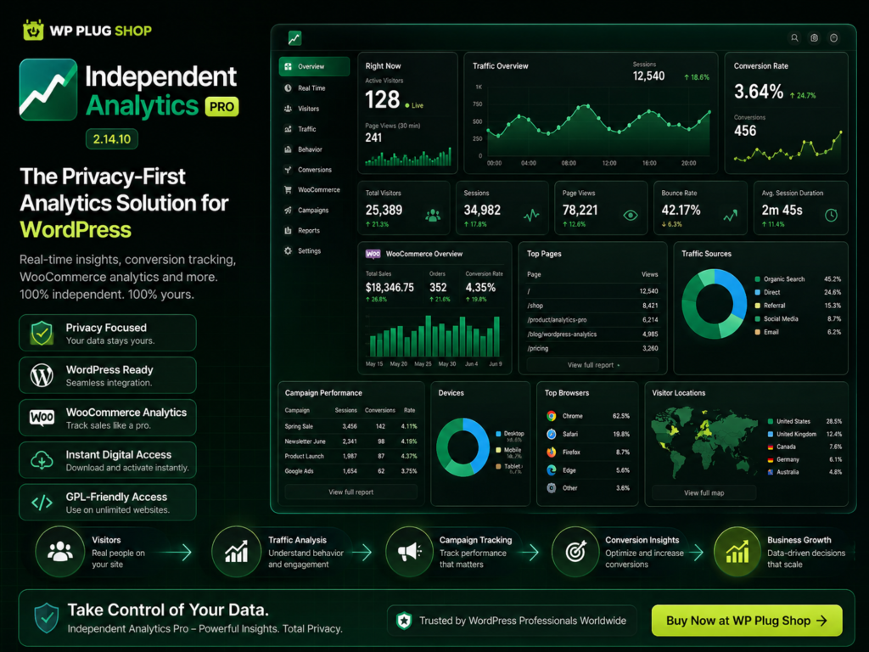Select Overview in the sidebar
The image size is (869, 652).
(314, 66)
